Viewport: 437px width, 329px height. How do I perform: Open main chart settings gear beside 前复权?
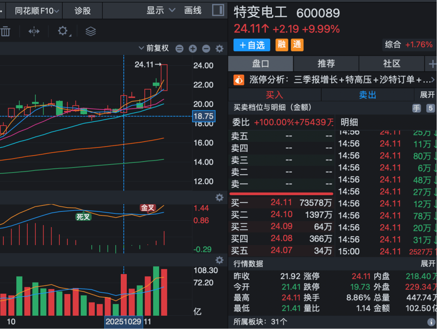(219, 49)
